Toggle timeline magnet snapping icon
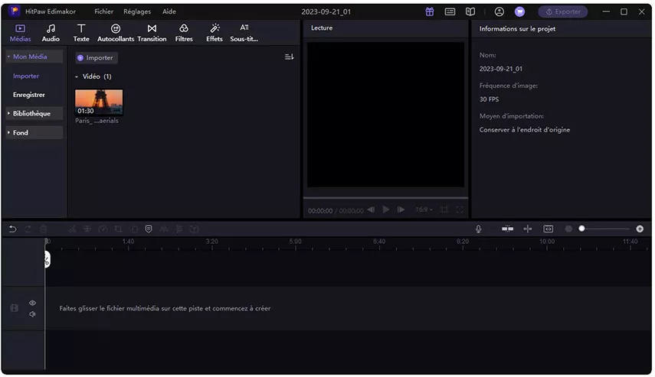The height and width of the screenshot is (377, 655). point(508,229)
